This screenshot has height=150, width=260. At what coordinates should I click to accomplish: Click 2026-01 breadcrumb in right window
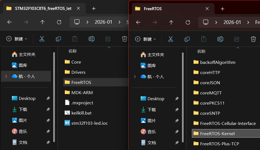click(232, 22)
